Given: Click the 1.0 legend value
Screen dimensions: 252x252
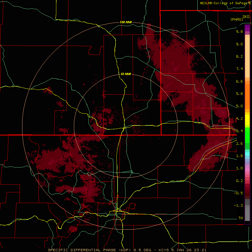Looking at the screenshot, I should (x=239, y=168).
